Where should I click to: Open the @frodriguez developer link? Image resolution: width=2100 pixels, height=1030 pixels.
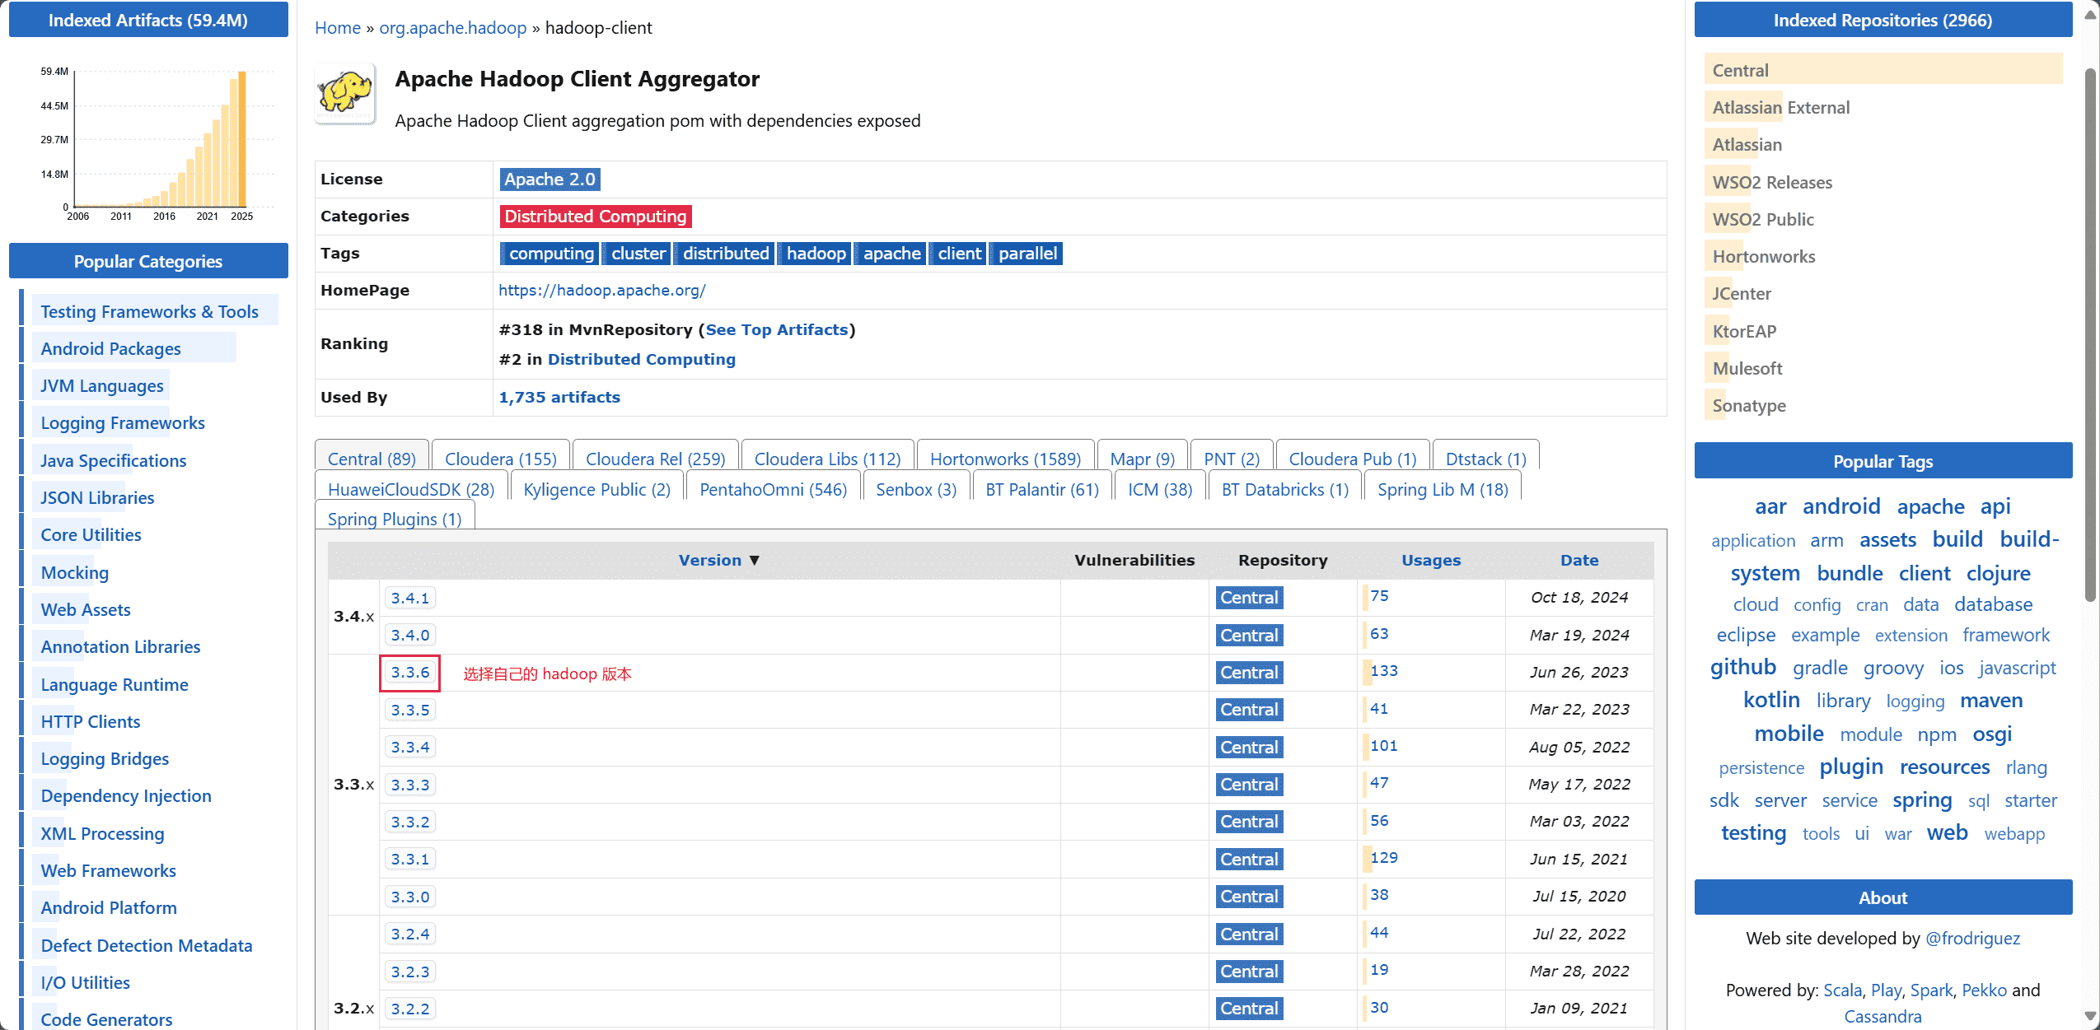point(1971,938)
